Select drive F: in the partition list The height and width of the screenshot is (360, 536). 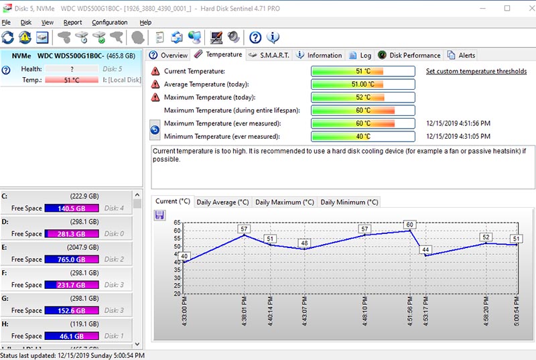[66, 280]
